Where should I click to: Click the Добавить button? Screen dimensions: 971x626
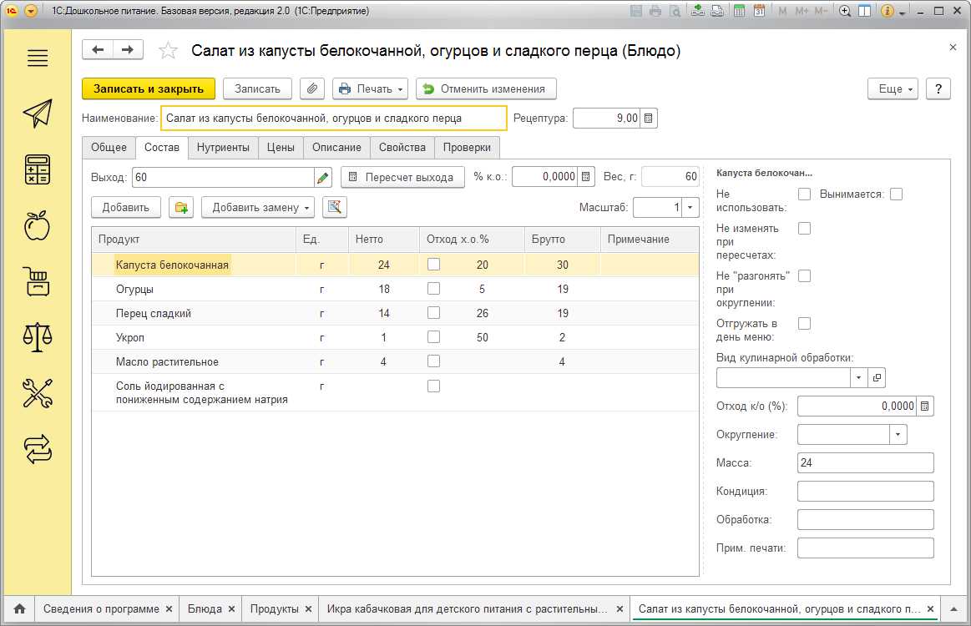(126, 208)
